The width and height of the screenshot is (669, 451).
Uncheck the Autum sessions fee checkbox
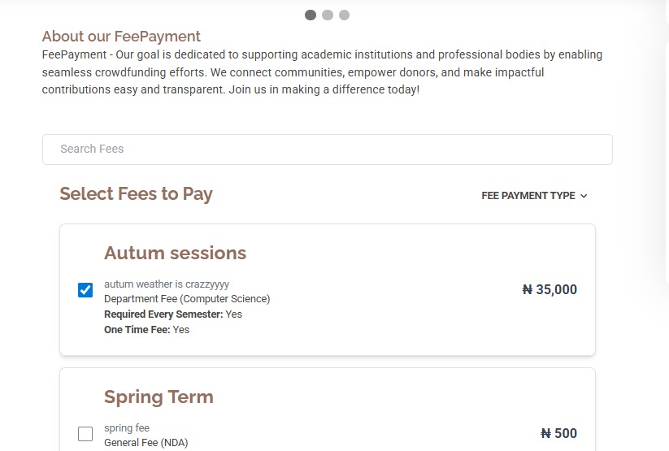point(85,290)
